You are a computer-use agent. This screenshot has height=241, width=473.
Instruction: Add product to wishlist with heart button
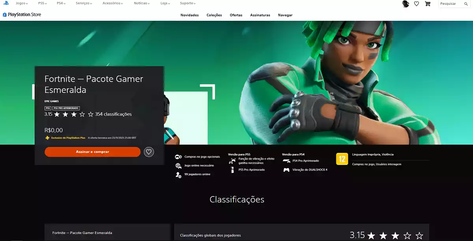point(149,152)
